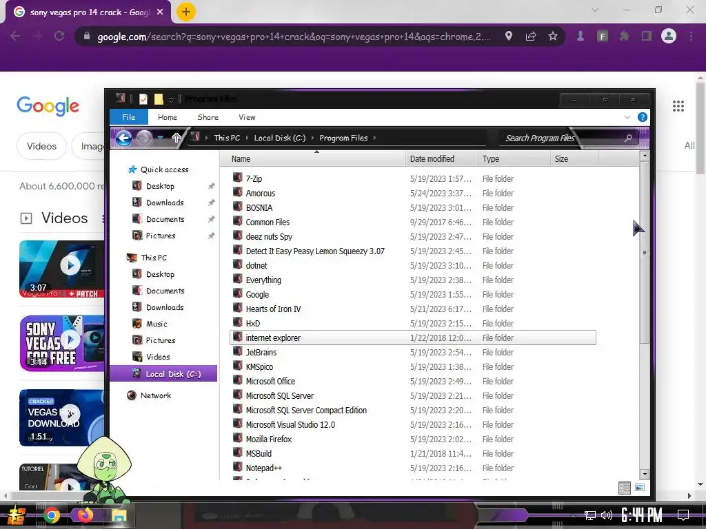Open the Home ribbon tab
The image size is (706, 529).
pos(168,117)
